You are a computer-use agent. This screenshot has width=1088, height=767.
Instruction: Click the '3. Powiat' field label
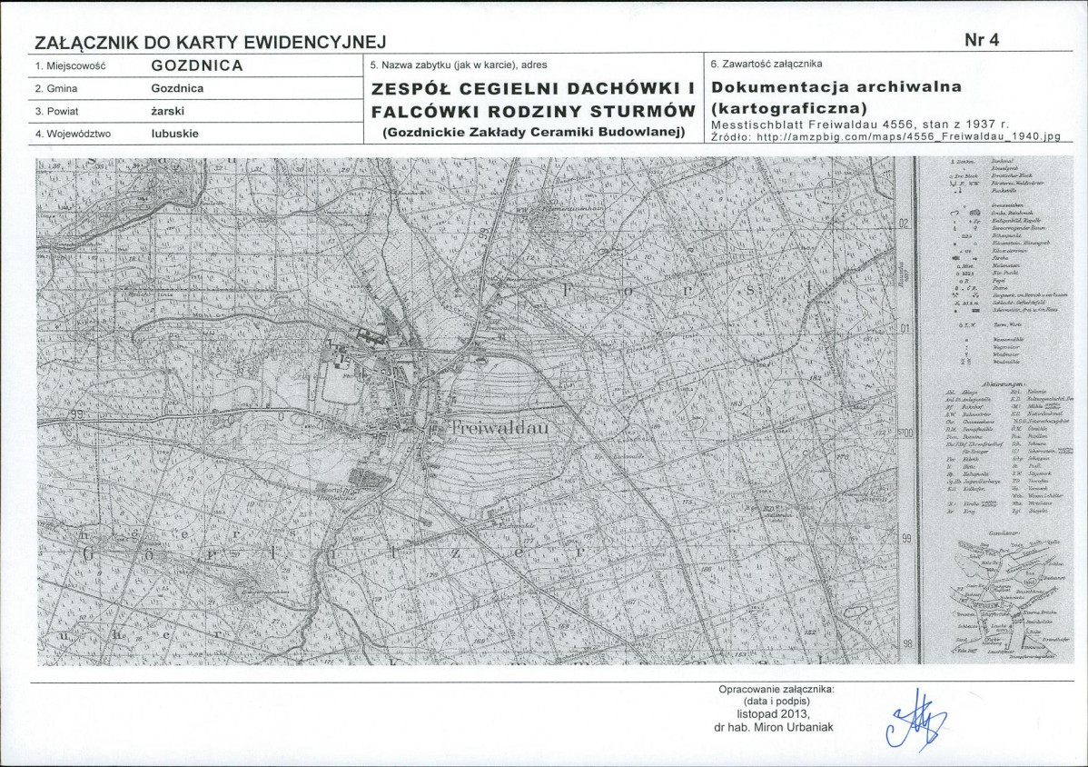click(x=57, y=111)
